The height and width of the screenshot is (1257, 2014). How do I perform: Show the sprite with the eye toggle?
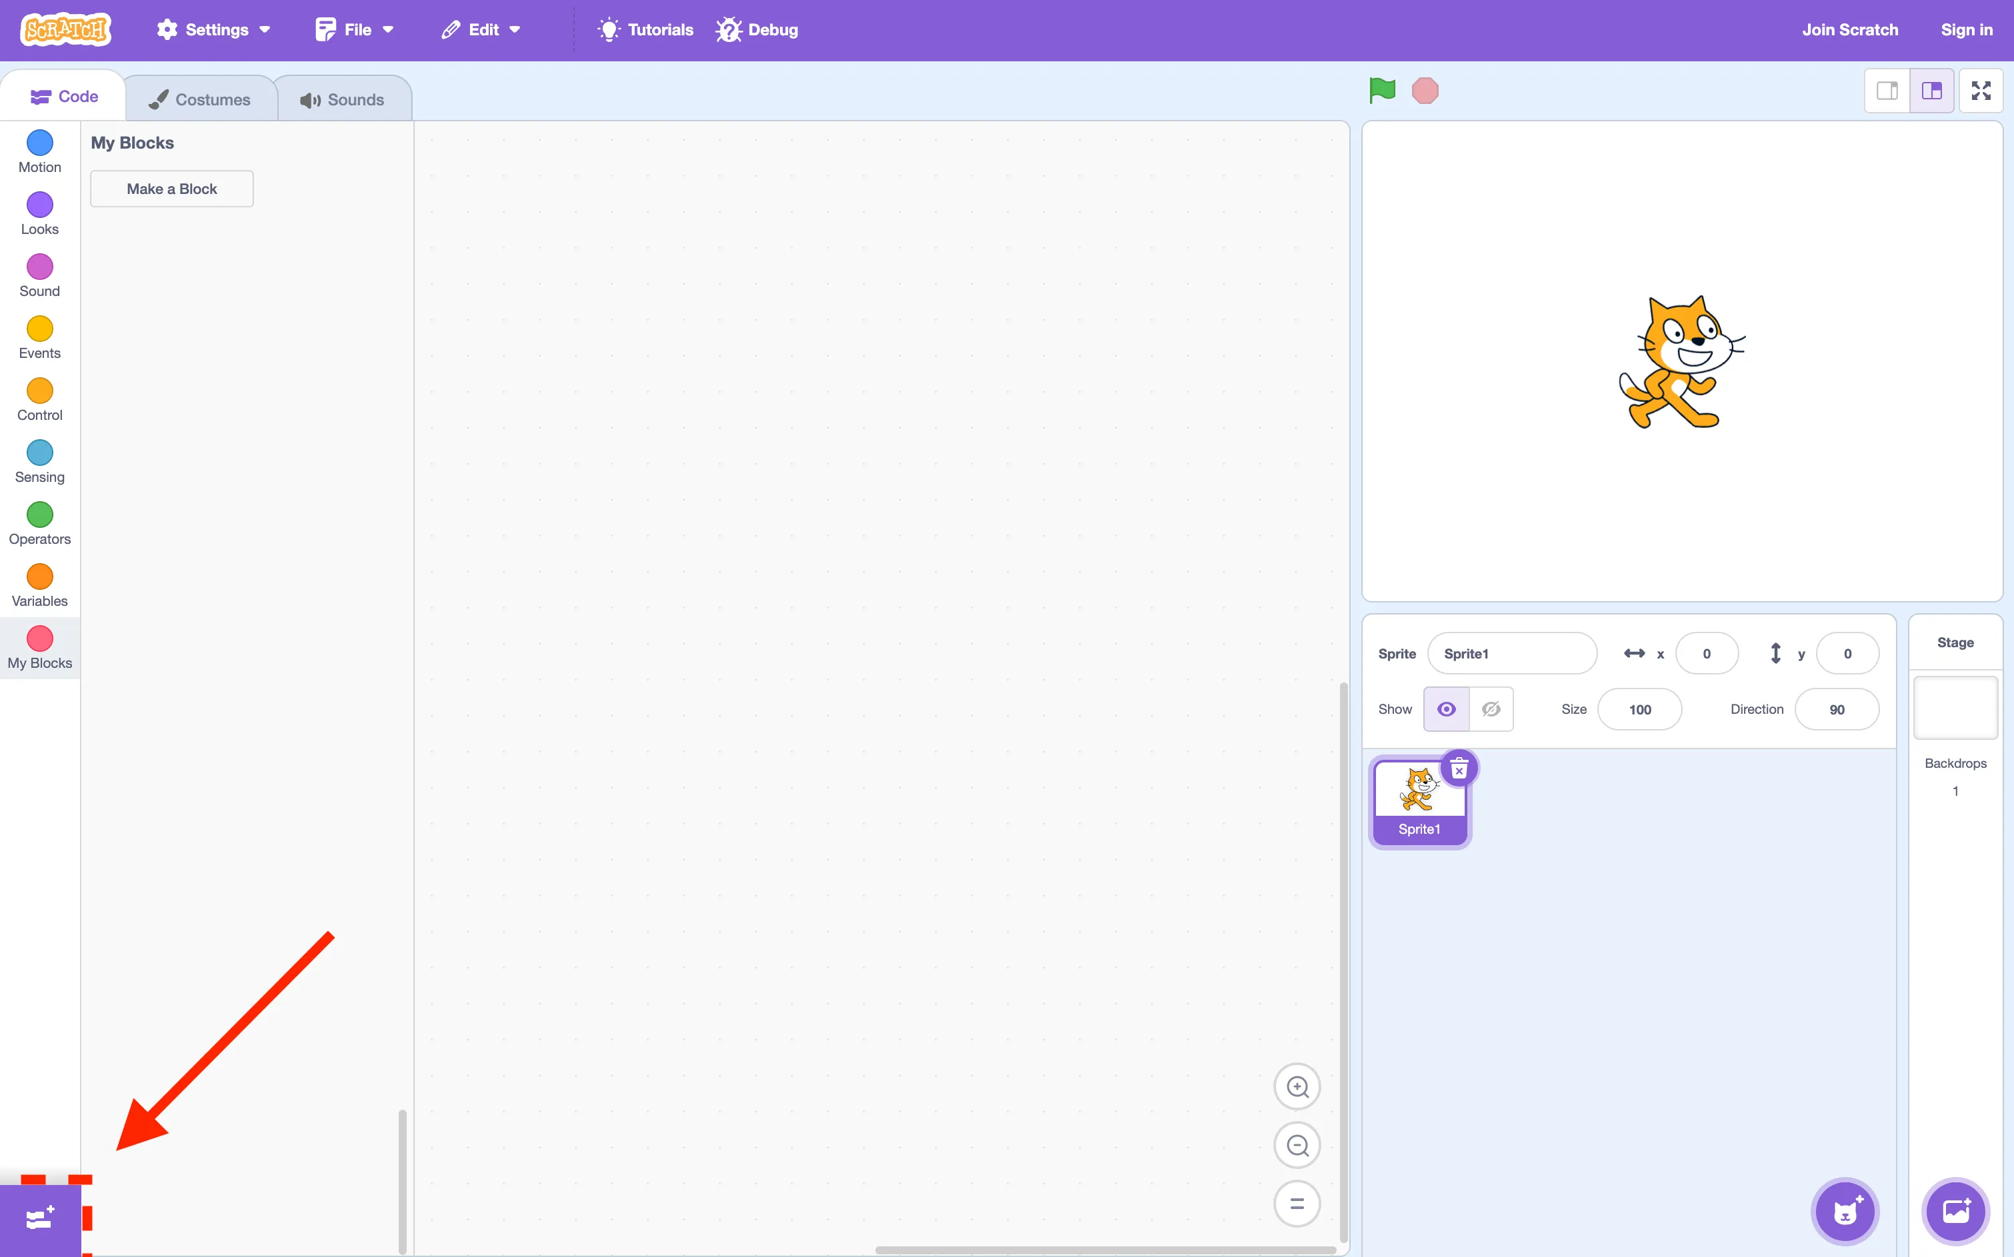(1446, 708)
